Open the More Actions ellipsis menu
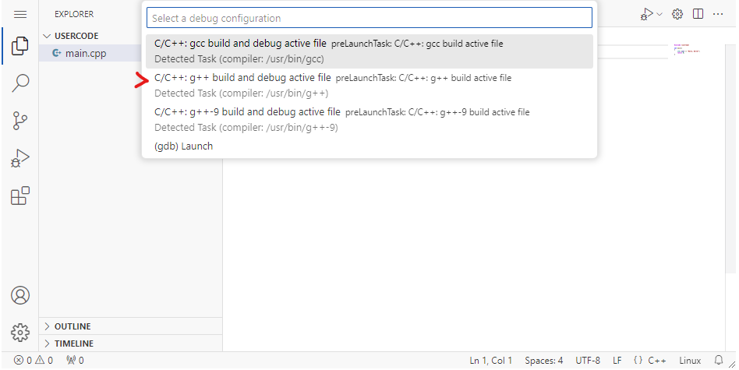This screenshot has height=370, width=739. point(718,14)
